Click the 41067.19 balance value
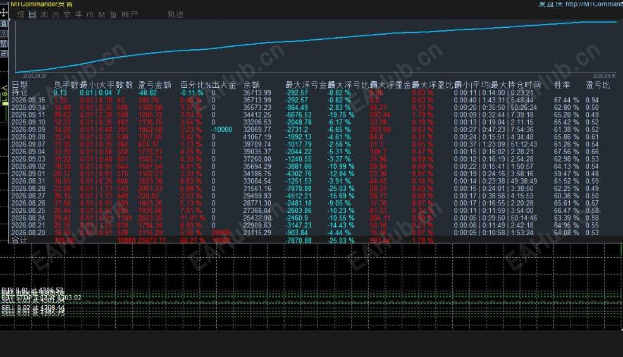The image size is (623, 357). pyautogui.click(x=257, y=137)
